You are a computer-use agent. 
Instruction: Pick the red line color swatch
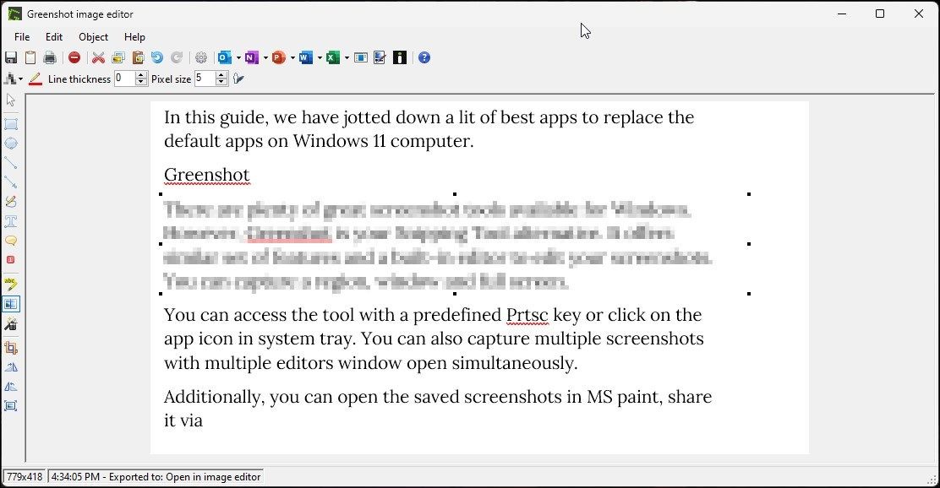[36, 79]
